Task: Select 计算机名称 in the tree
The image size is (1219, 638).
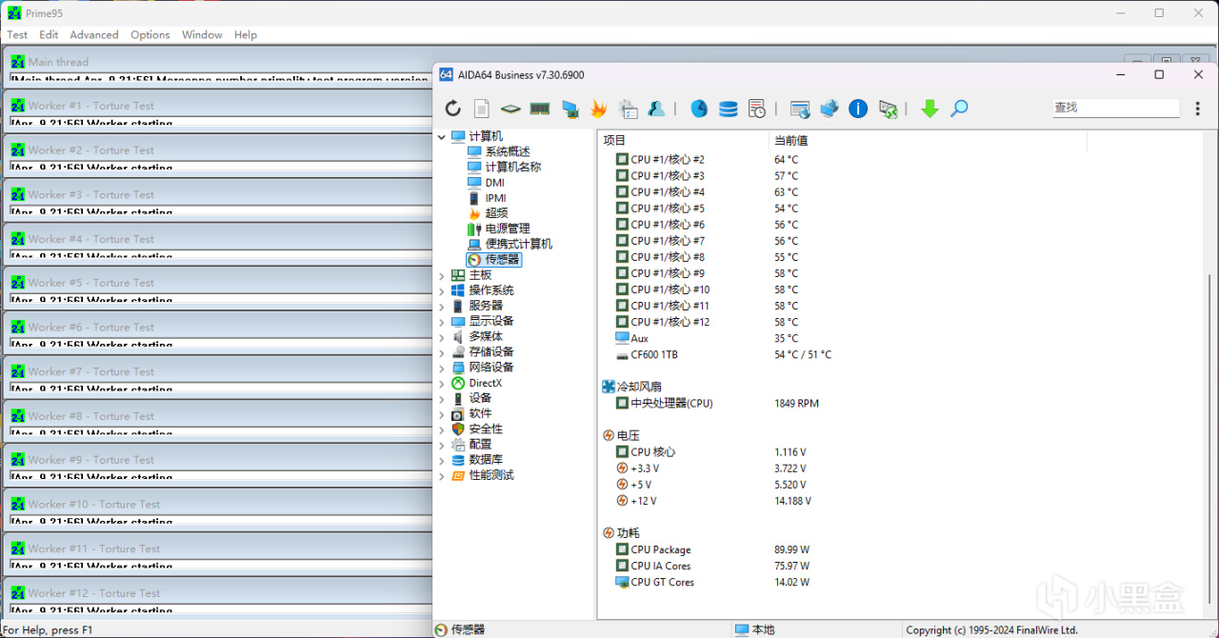Action: (513, 167)
